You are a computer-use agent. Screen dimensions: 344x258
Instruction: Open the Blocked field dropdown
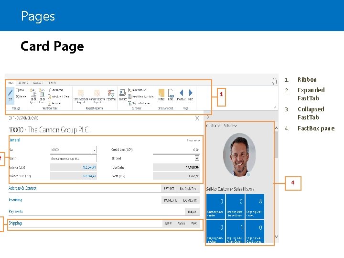[x=197, y=158]
